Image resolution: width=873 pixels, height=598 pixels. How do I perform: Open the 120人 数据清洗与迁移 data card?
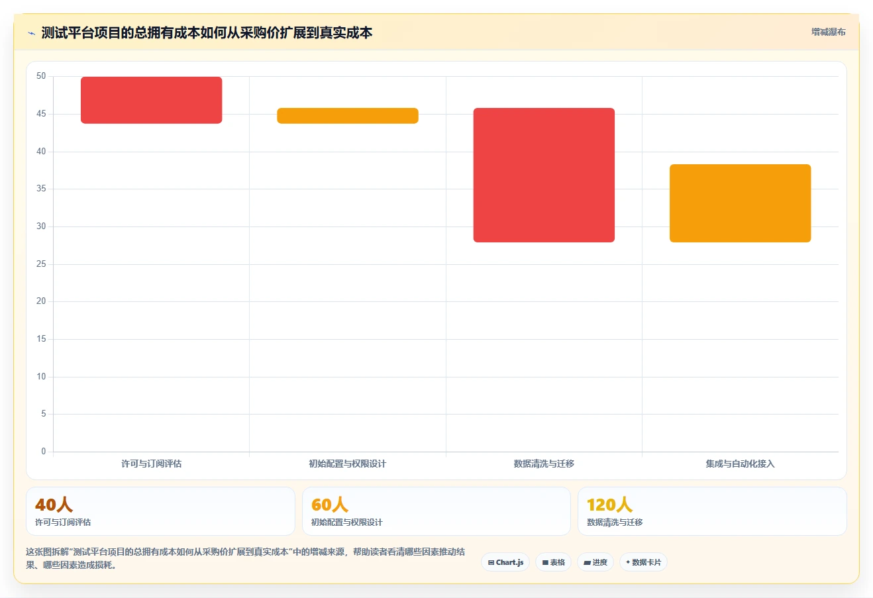(x=712, y=511)
